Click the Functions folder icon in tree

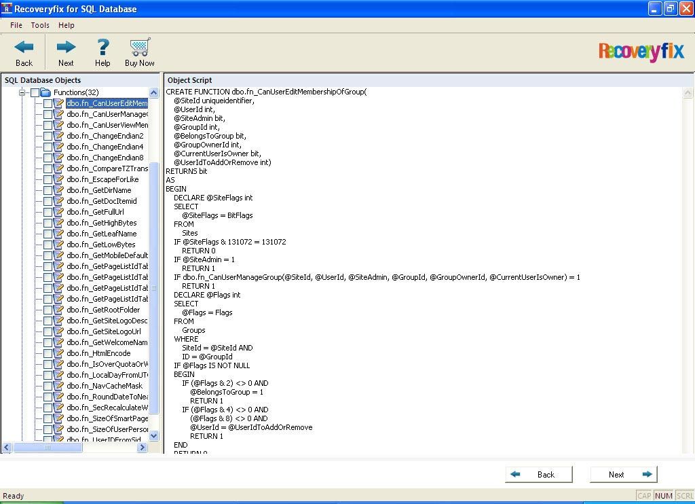coord(45,92)
